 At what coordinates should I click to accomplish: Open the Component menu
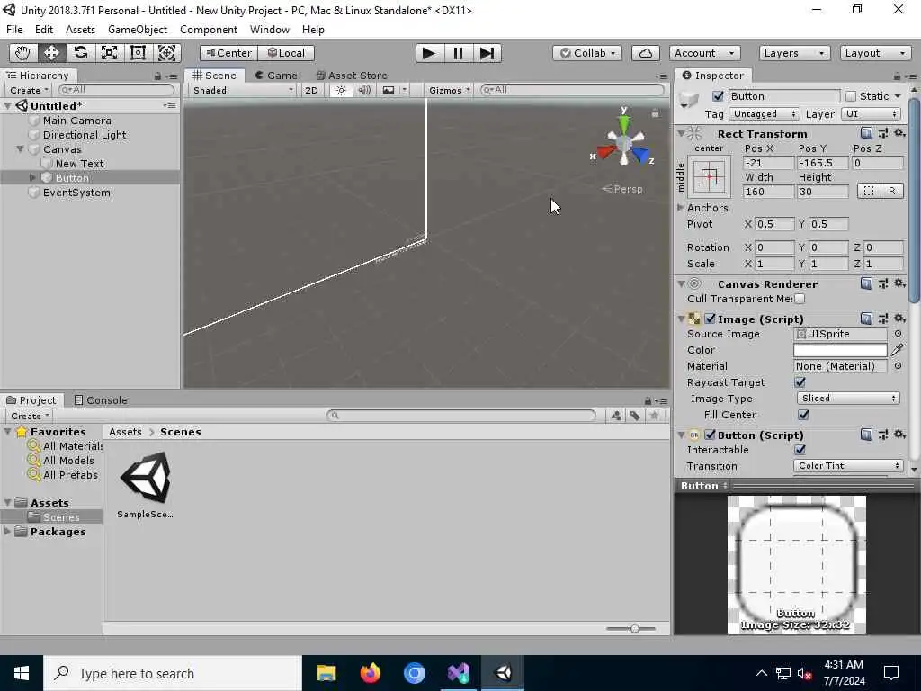click(x=209, y=30)
